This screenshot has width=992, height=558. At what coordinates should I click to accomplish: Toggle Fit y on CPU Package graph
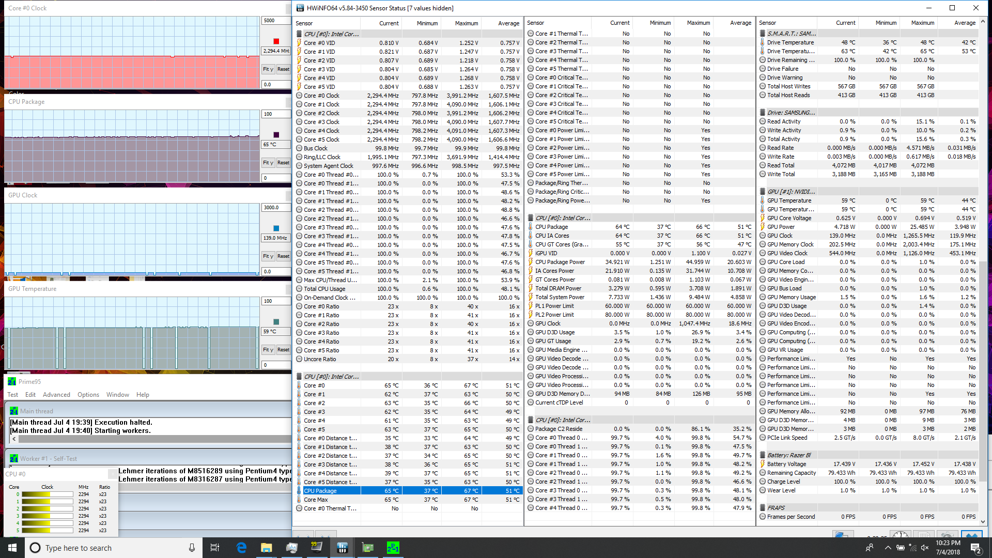point(268,163)
